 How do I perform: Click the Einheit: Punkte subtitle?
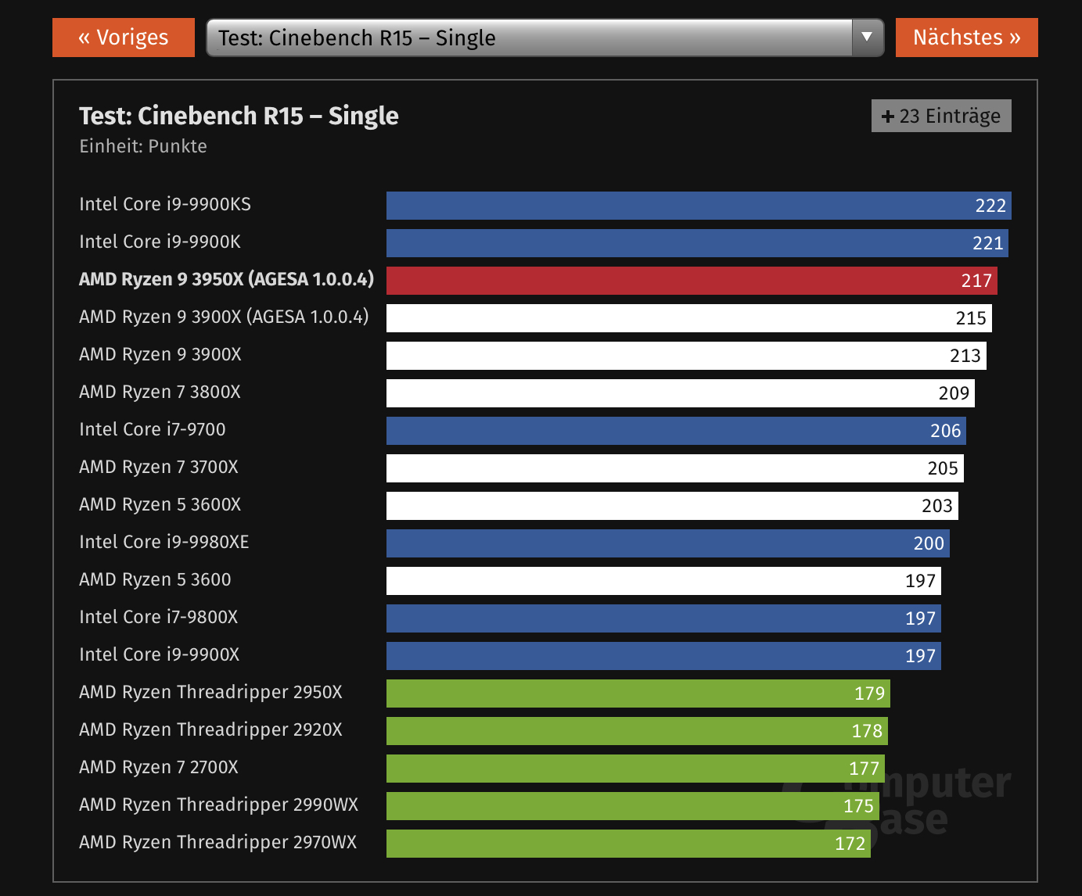[143, 146]
